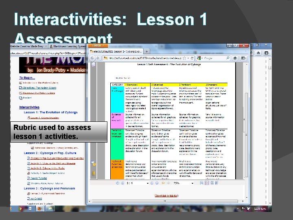This screenshot has width=293, height=220.
Task: Go to previous PDF page button
Action: tap(122, 183)
